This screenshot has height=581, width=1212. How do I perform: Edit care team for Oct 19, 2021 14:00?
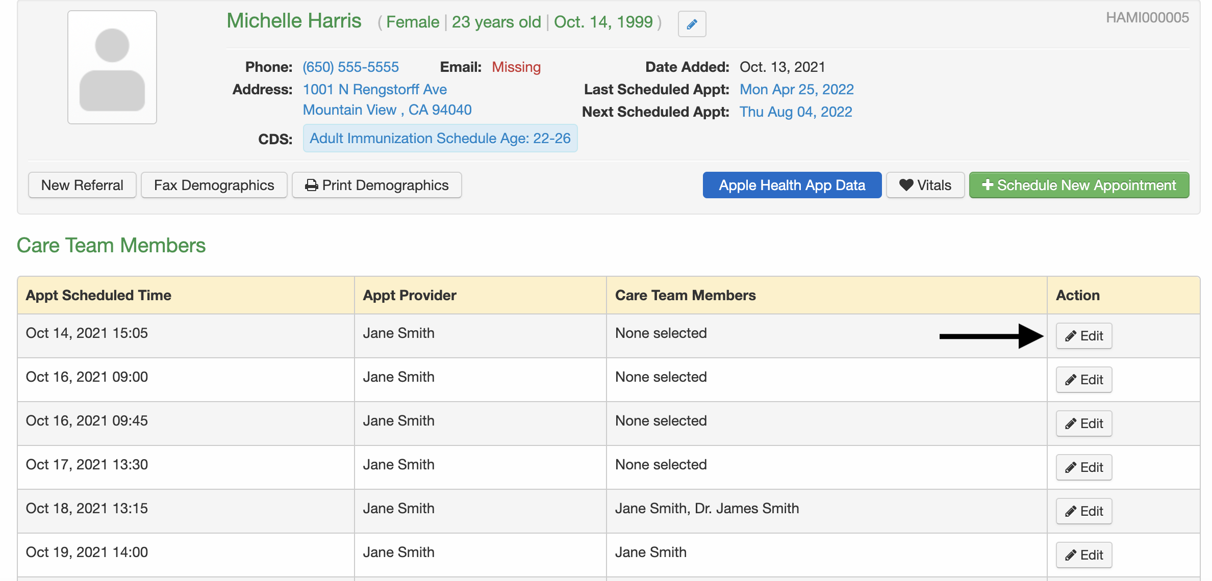click(x=1084, y=555)
